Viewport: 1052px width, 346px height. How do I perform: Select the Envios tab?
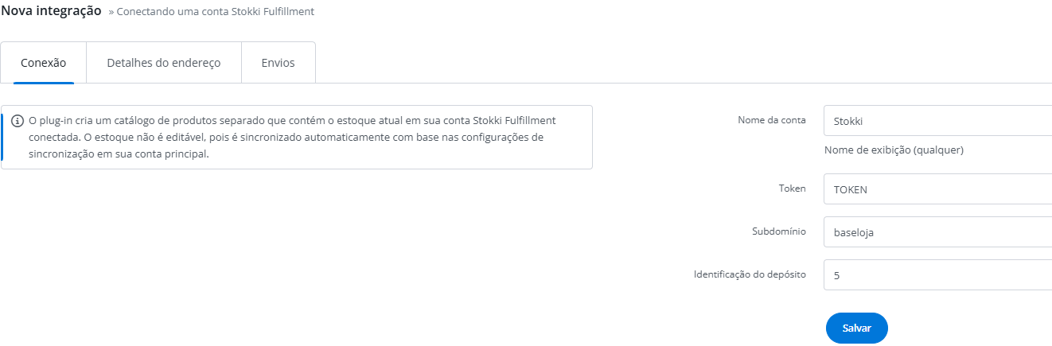coord(278,63)
